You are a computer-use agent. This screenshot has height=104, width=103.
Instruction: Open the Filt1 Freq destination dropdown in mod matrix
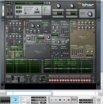(26, 63)
